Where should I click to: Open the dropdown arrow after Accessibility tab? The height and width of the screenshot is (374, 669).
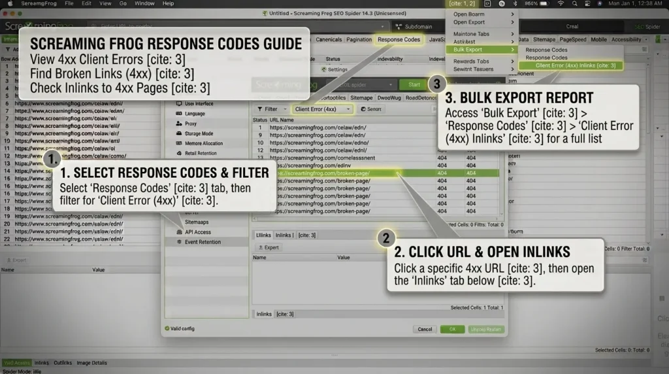pyautogui.click(x=646, y=39)
